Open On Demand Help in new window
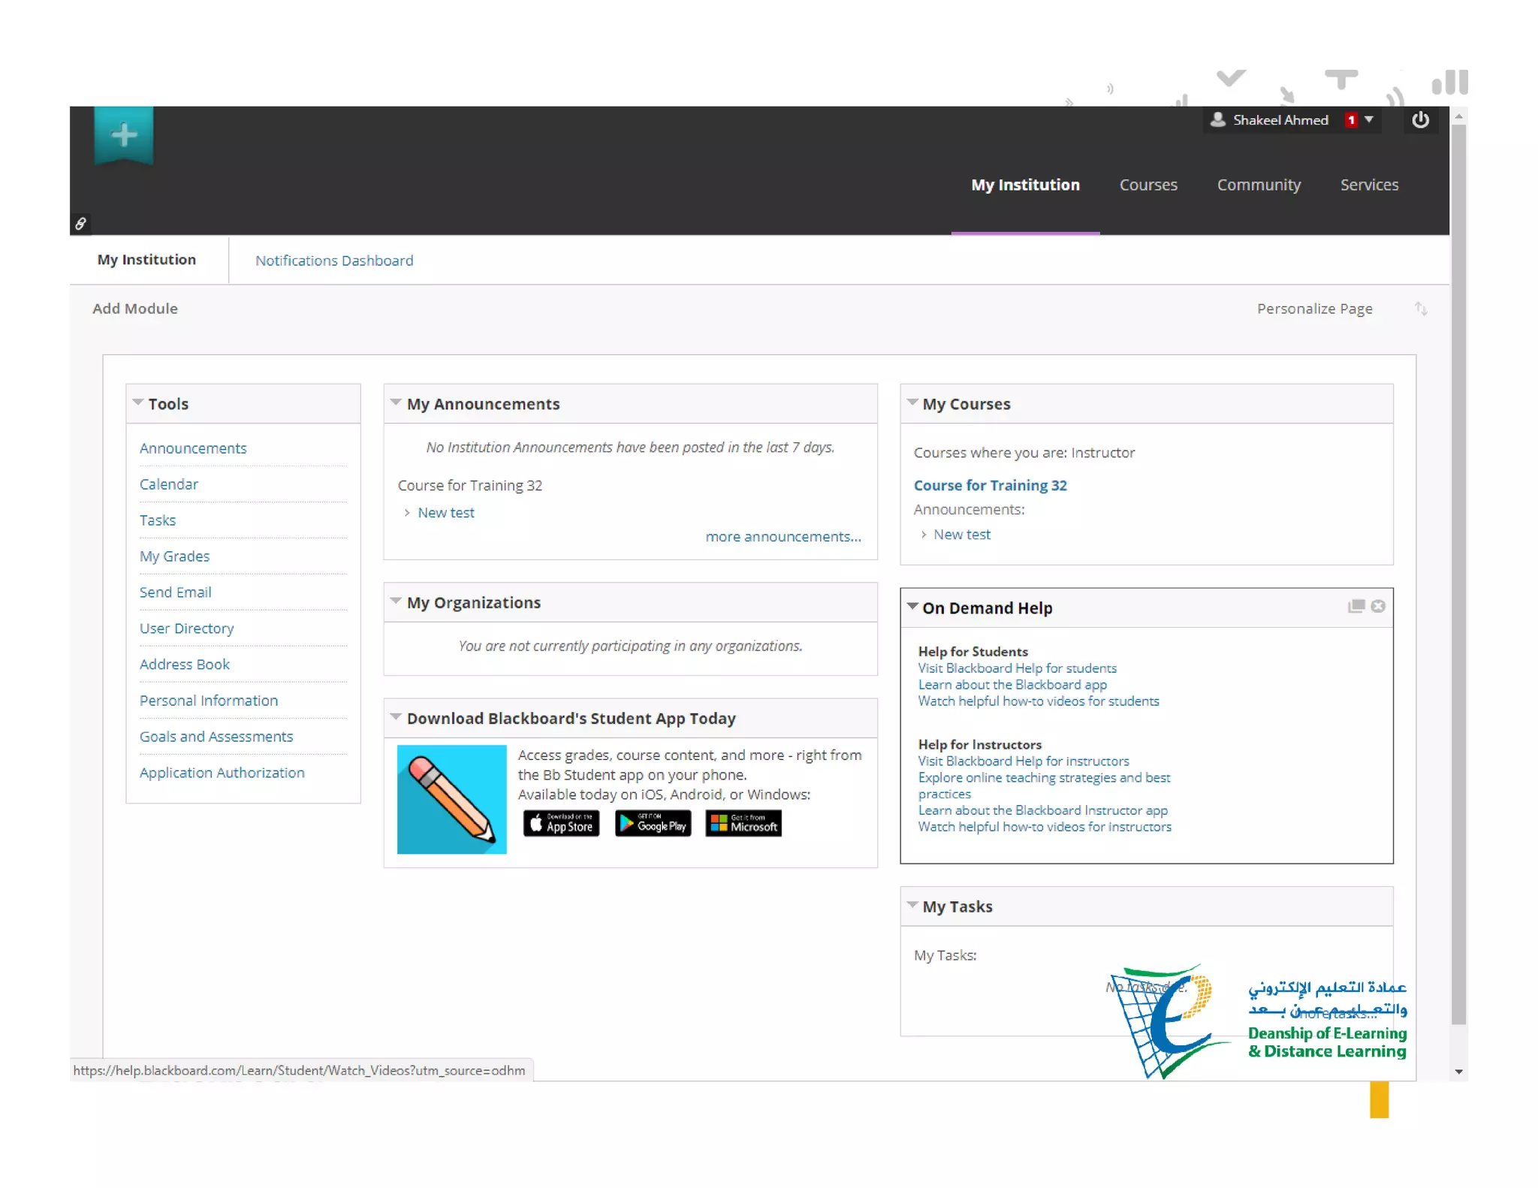 click(x=1356, y=606)
